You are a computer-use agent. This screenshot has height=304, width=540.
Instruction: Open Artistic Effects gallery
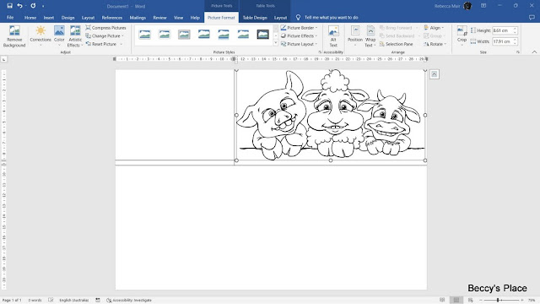[75, 36]
